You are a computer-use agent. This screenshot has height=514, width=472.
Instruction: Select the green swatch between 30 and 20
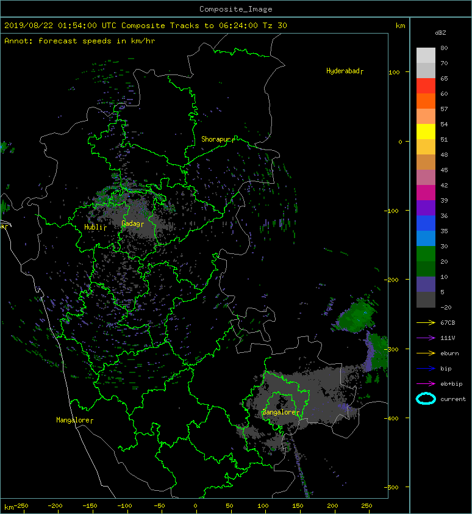pyautogui.click(x=426, y=253)
